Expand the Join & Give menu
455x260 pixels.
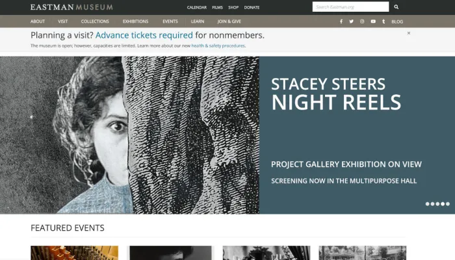(x=229, y=21)
